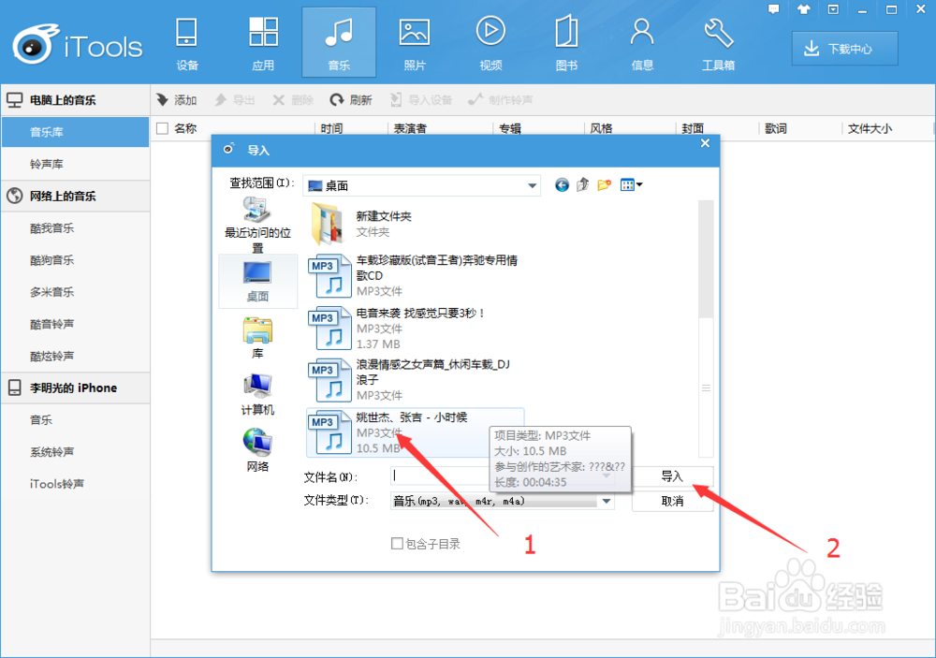Open the 照片 (Photos) section

tap(415, 43)
